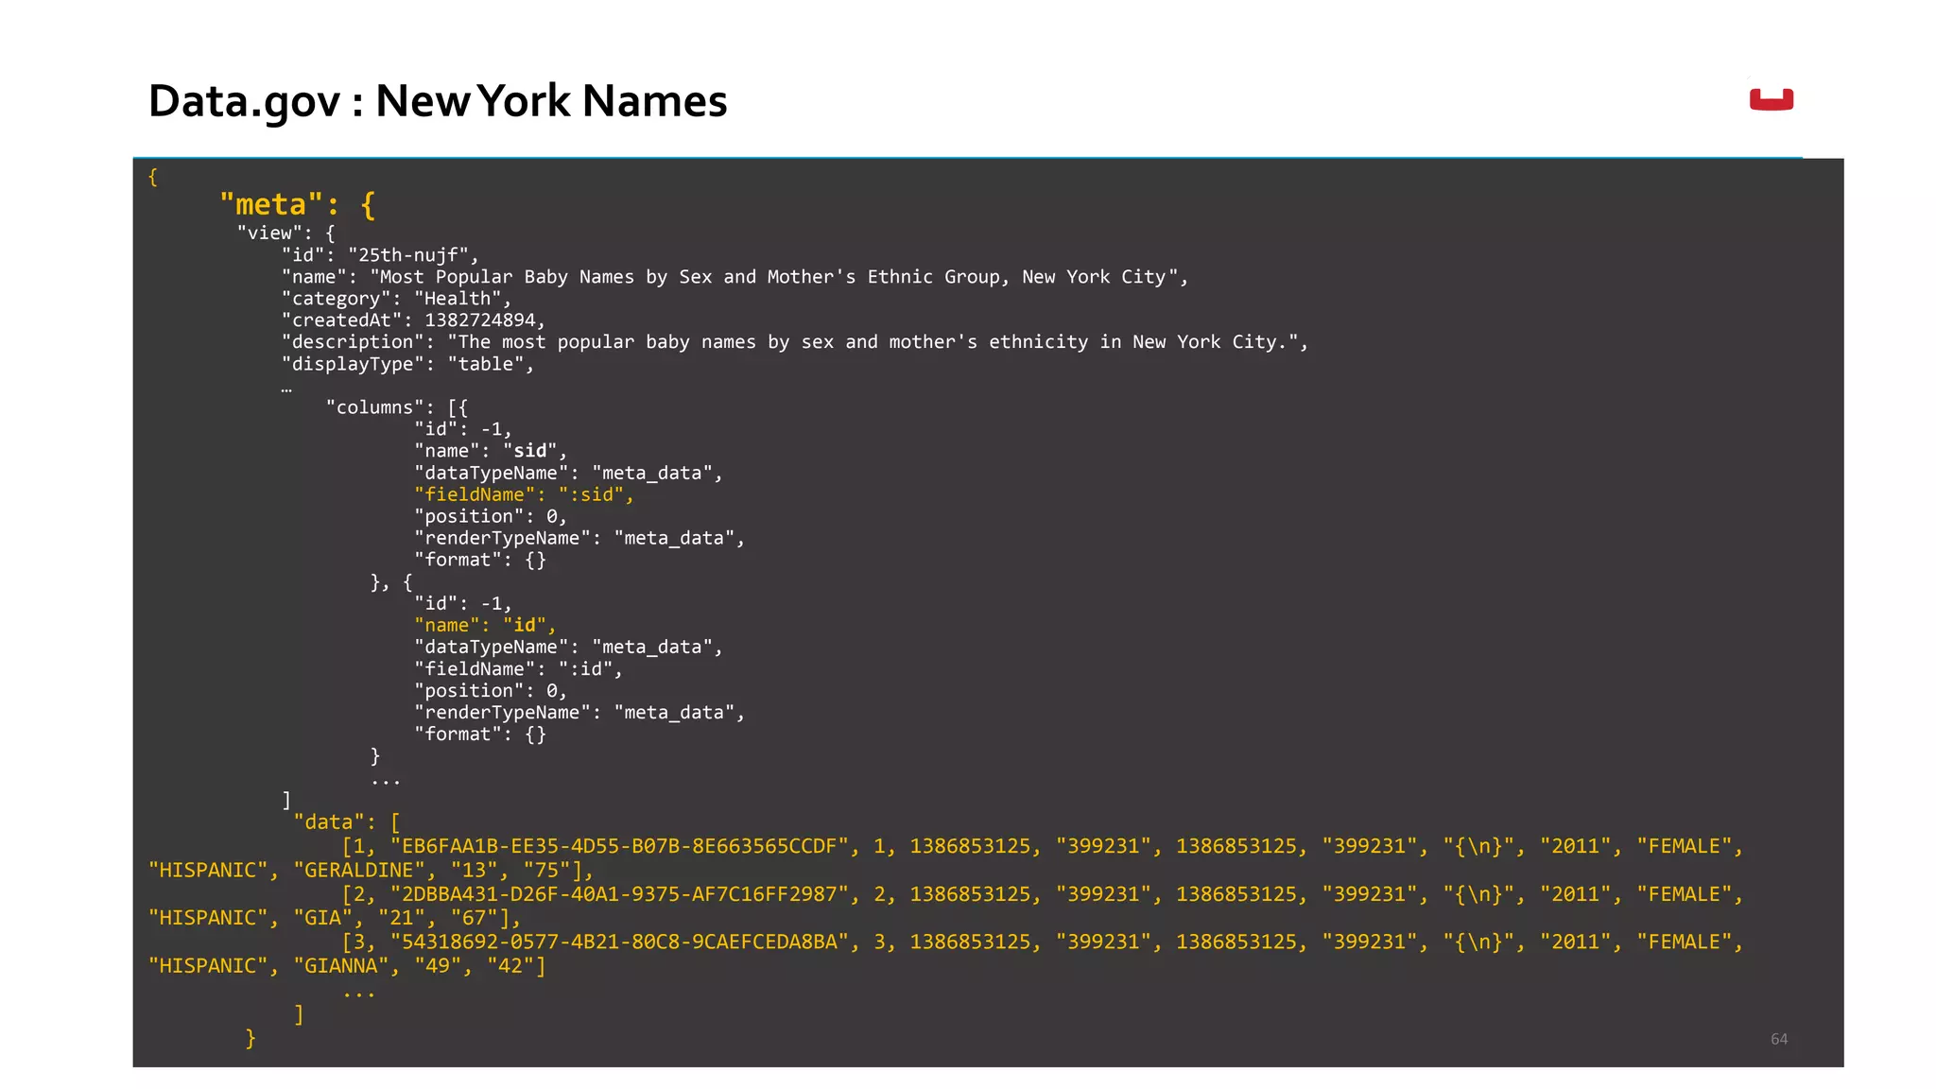Click the red Couchbase logo icon
This screenshot has width=1936, height=1089.
1772,99
